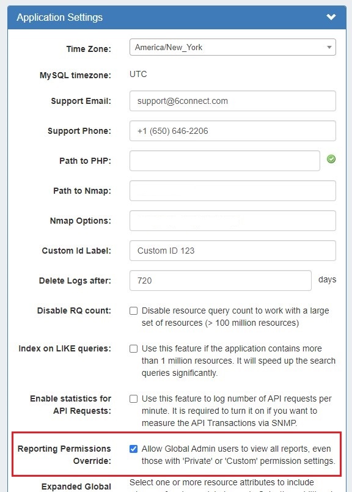
Task: Click the Disable resource query count description text
Action: (x=235, y=317)
